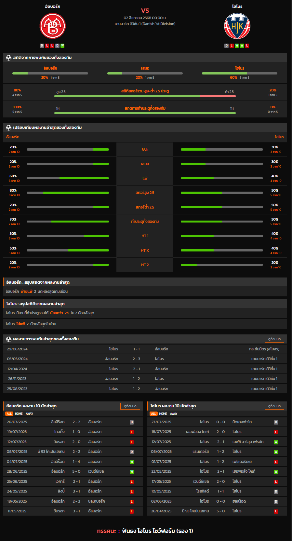The width and height of the screenshot is (292, 541).
Task: Select AWAY tab under Aalborg last 10 matches
Action: 30,414
